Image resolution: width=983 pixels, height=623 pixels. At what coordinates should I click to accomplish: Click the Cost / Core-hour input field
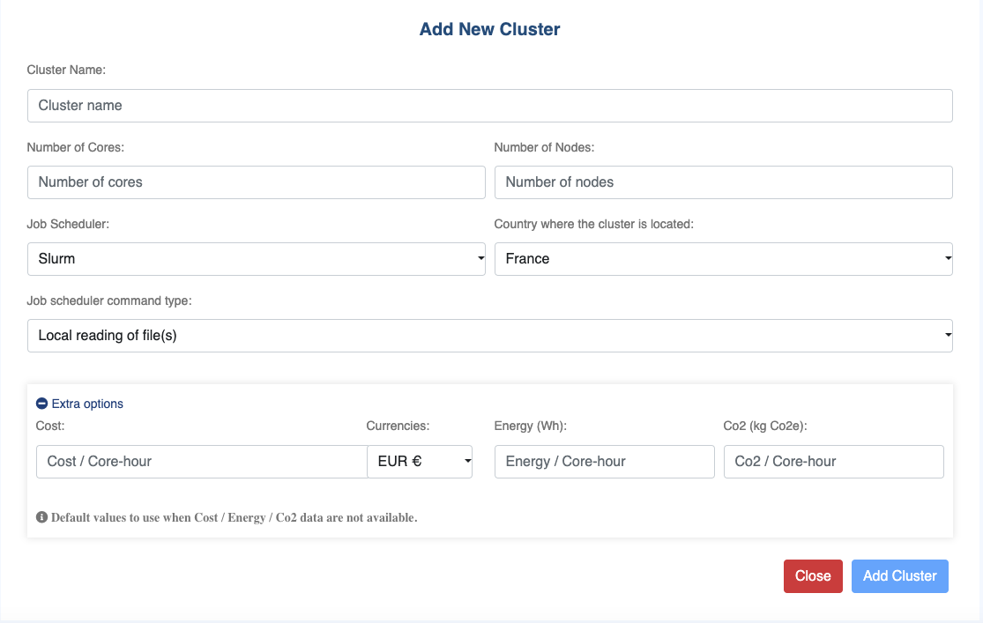[x=201, y=461]
